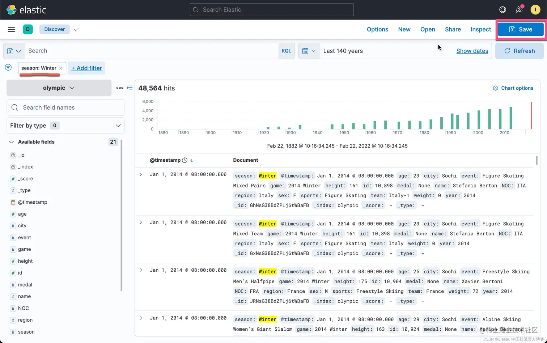
Task: Focus the KQL Search query input
Action: [x=152, y=51]
